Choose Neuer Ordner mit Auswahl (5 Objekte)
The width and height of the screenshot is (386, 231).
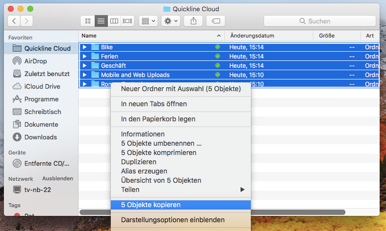pos(181,89)
